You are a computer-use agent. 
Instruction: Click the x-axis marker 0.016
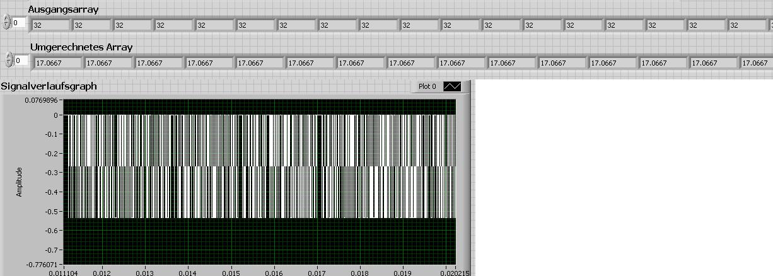click(274, 273)
